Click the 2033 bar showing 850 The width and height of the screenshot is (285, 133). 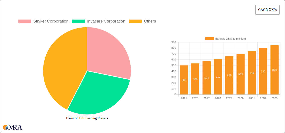275,70
